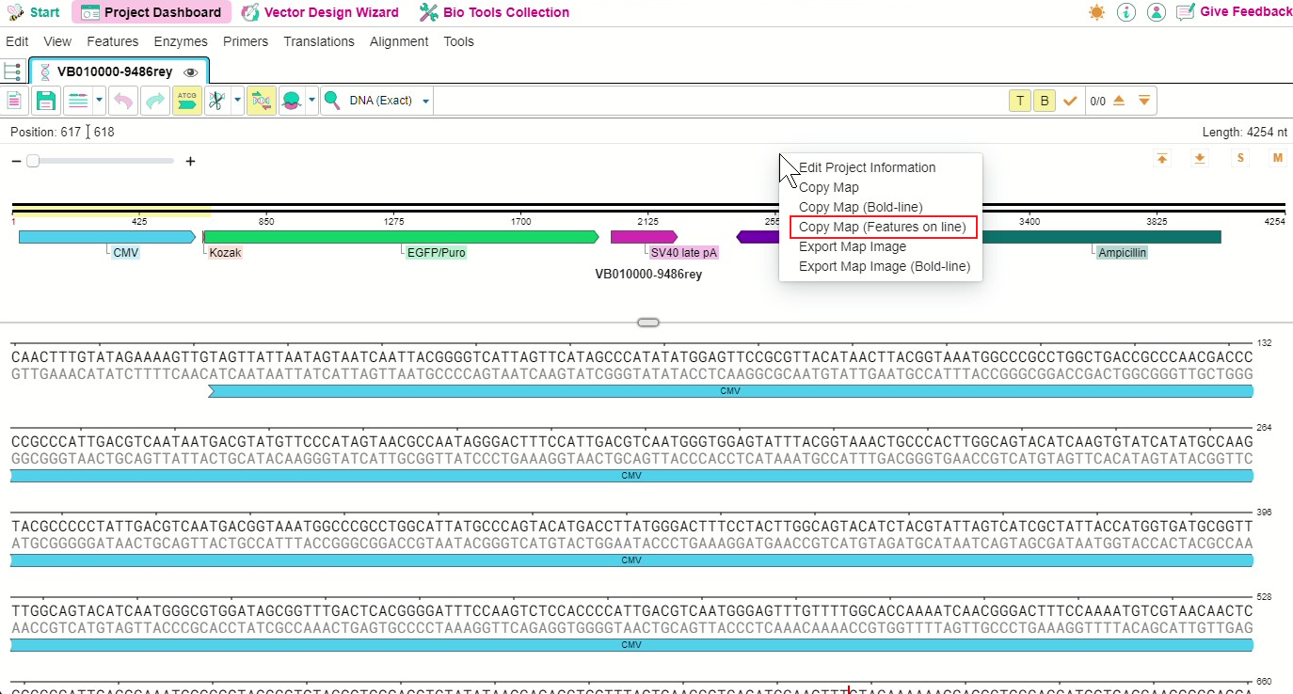Click the EGFP/Puro green feature arrow on map
Image resolution: width=1293 pixels, height=694 pixels.
point(401,237)
